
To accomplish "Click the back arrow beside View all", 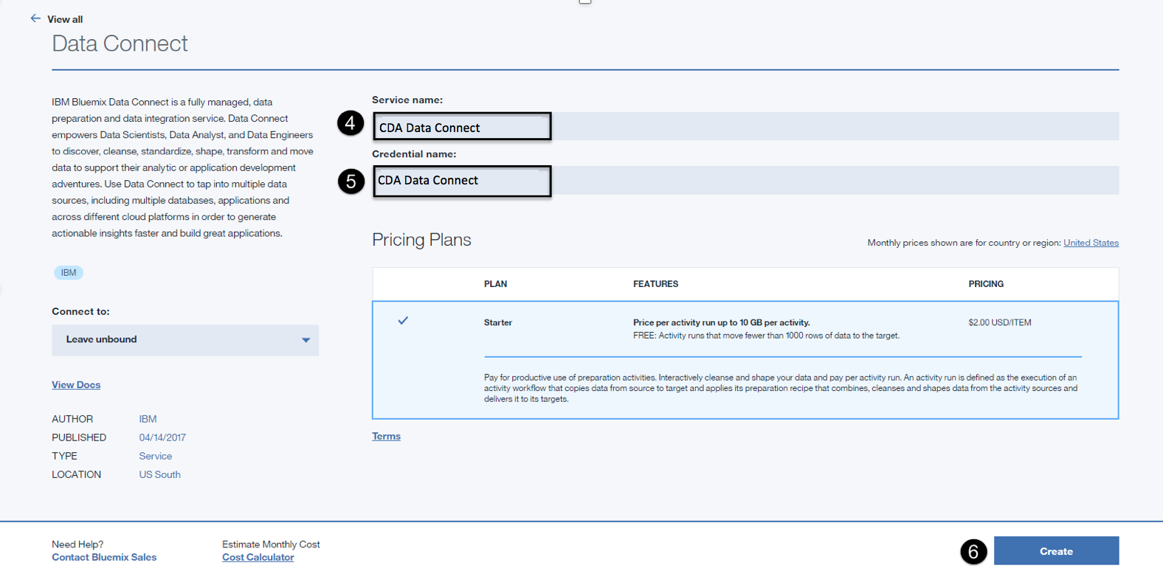I will tap(35, 18).
